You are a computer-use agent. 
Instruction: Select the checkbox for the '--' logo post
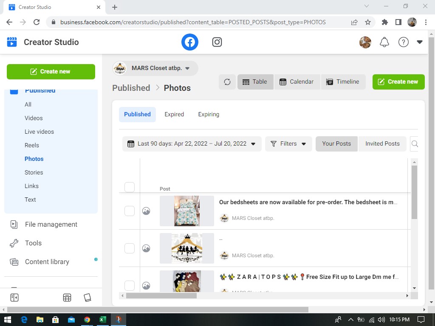(x=130, y=248)
